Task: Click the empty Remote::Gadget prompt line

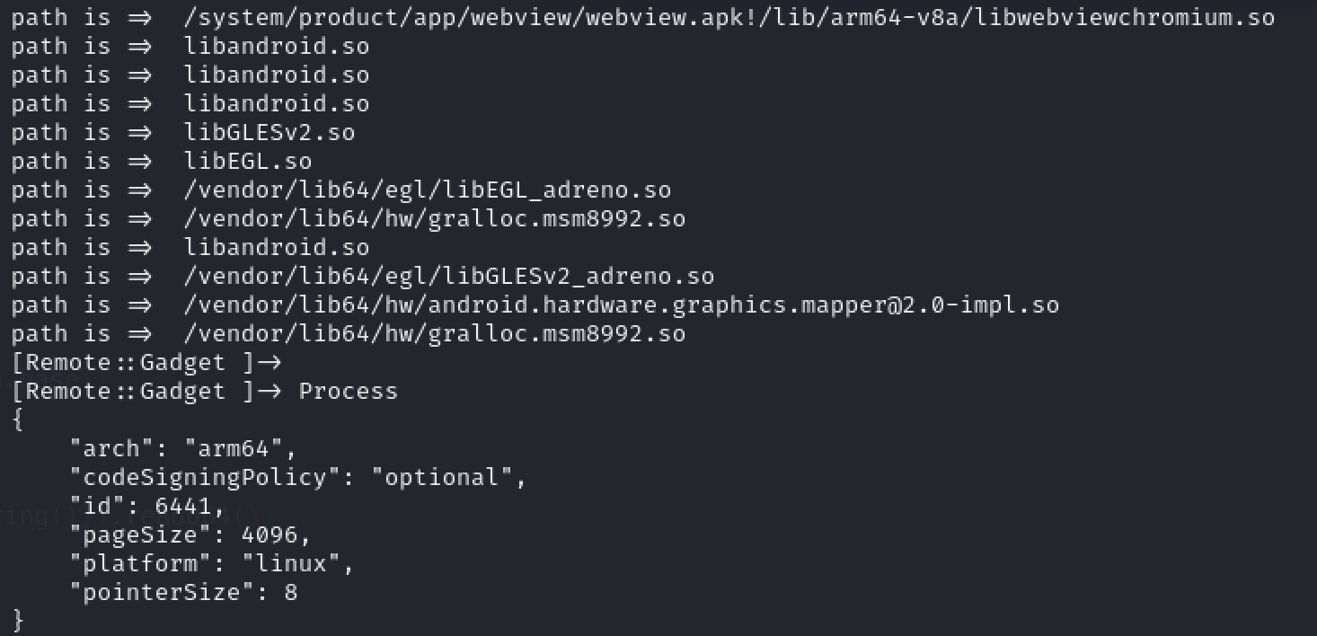Action: (146, 362)
